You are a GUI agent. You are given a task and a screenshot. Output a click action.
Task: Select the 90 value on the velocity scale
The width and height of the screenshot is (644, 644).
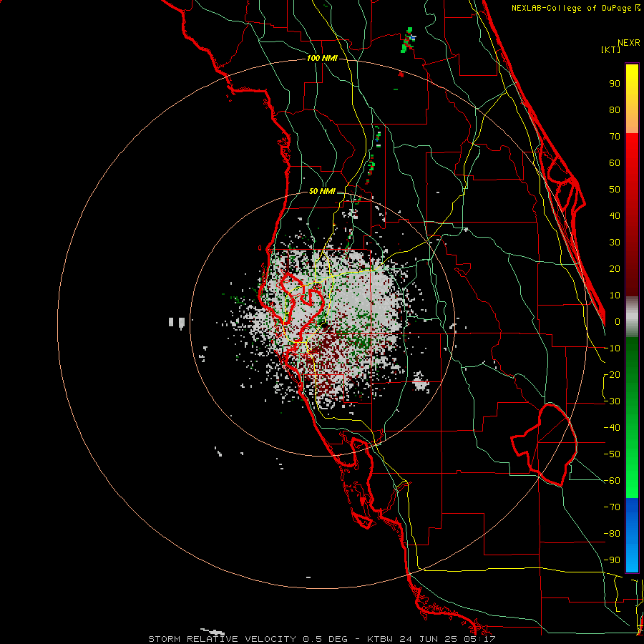coord(615,84)
